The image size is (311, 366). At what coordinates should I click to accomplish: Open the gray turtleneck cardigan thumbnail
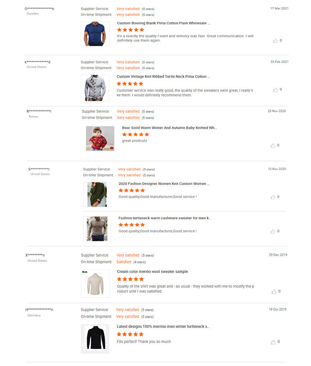(x=95, y=88)
